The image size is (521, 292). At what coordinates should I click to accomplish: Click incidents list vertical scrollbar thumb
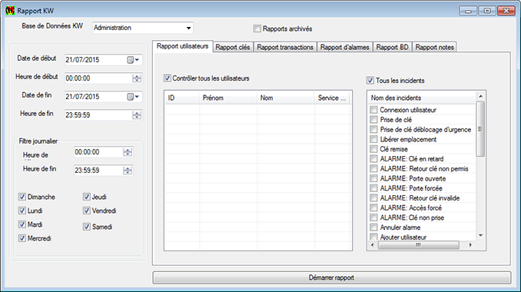[480, 129]
